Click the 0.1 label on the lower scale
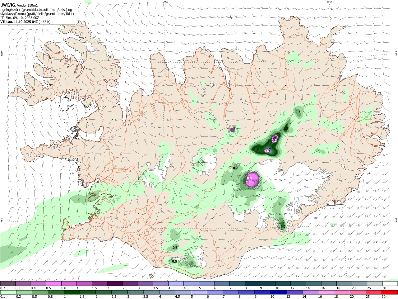The width and height of the screenshot is (398, 299). click(x=3, y=297)
